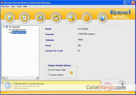
Task: Select the Use Volume Table option
Action: click(57, 70)
